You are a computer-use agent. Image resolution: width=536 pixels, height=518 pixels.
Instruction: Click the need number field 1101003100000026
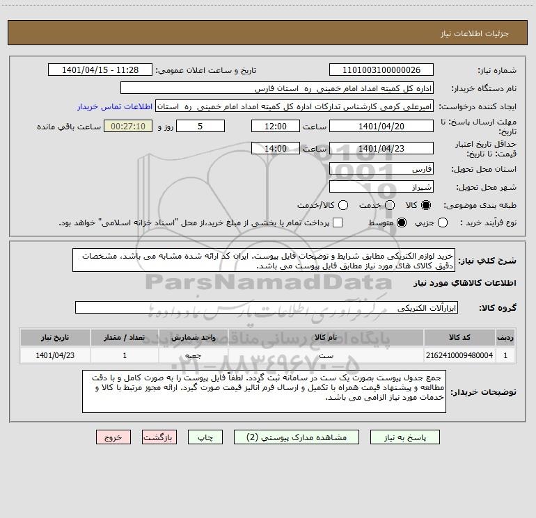pos(381,70)
